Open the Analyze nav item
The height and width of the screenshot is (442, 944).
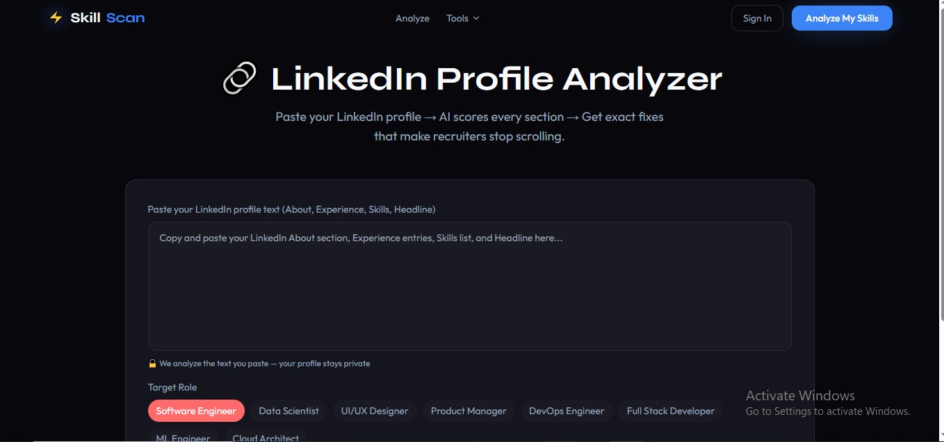tap(412, 18)
